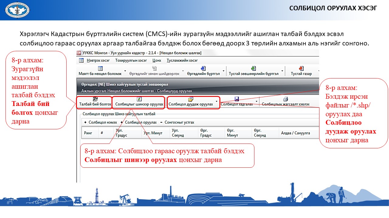Click the Солбицол хадгалах floppy disk icon
Image resolution: width=389 pixels, height=218 pixels.
pos(237,99)
